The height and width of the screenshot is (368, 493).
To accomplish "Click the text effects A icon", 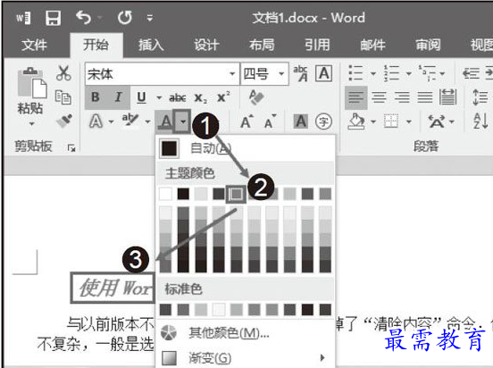I will tap(96, 121).
